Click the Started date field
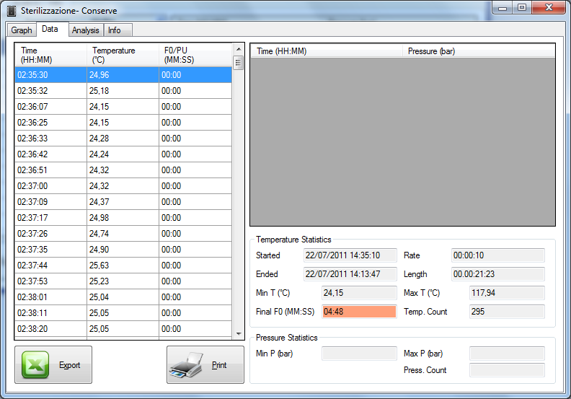Image resolution: width=571 pixels, height=399 pixels. [x=350, y=255]
